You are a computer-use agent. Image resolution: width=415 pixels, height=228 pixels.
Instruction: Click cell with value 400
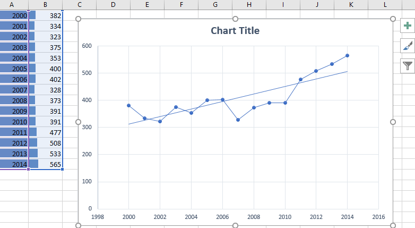[45, 69]
